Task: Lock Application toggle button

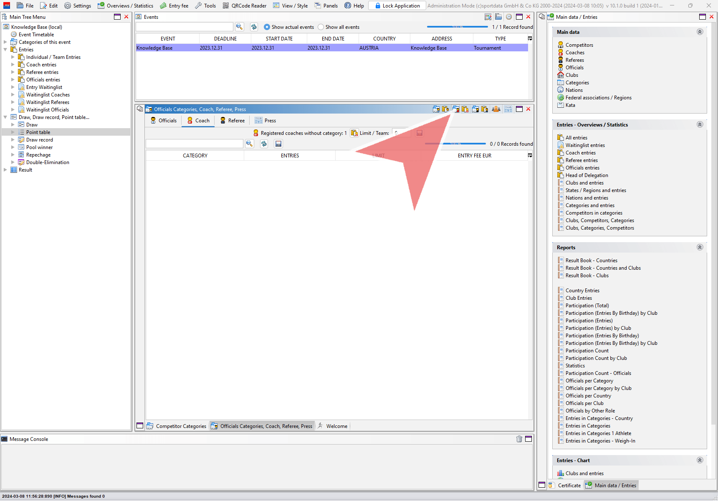Action: tap(397, 5)
